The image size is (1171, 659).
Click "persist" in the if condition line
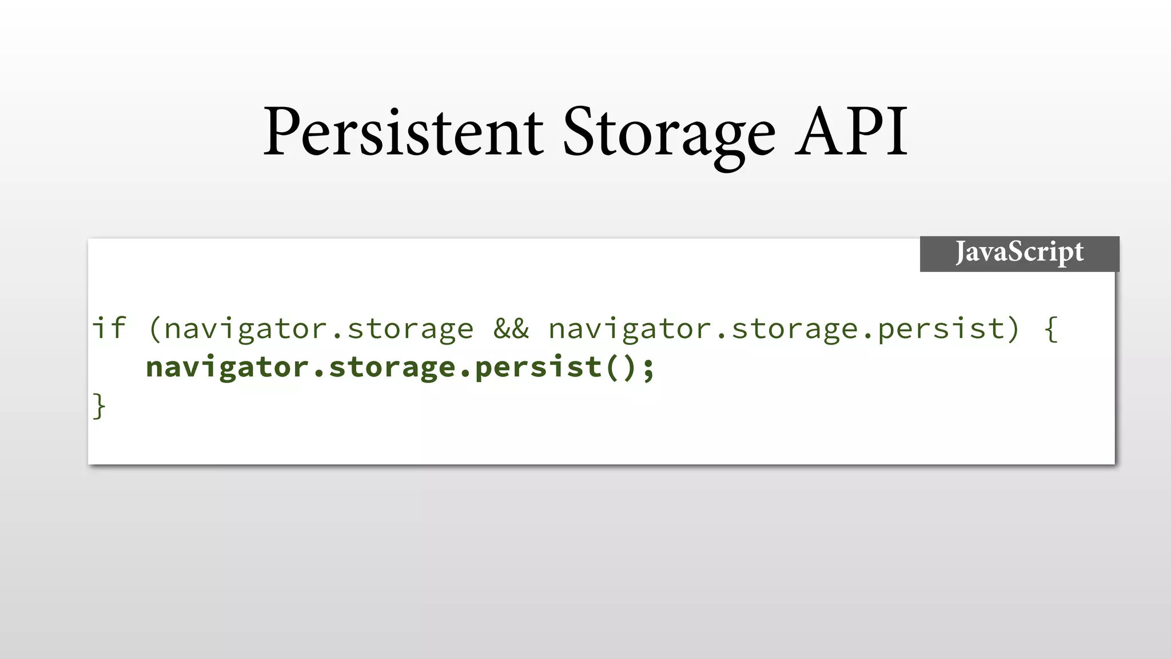pos(941,329)
